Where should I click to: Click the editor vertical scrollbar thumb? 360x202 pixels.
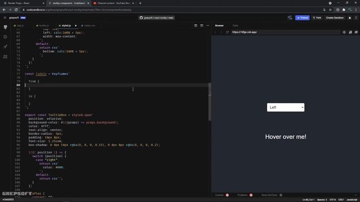pyautogui.click(x=210, y=102)
